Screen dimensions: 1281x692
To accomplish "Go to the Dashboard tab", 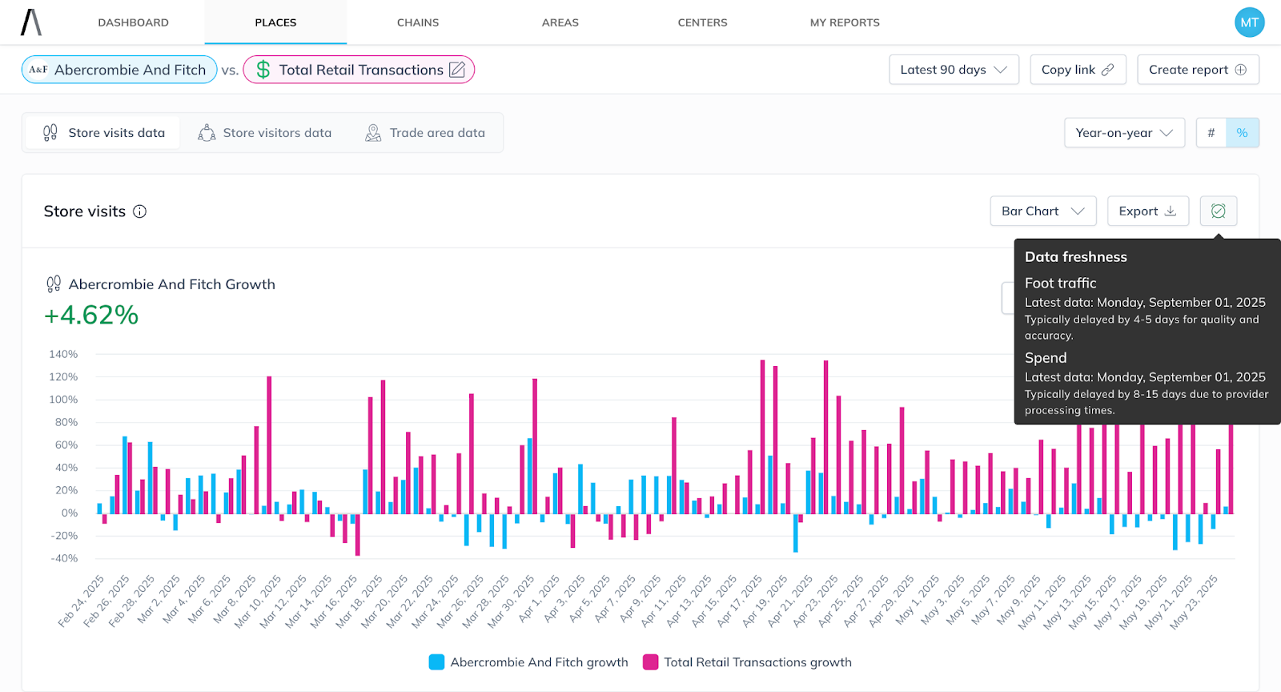I will click(x=134, y=22).
